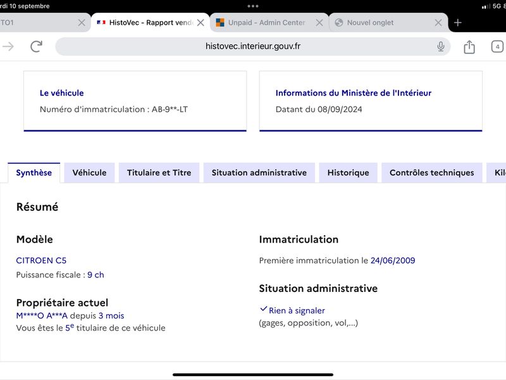Open the share sheet icon
Viewport: 506px width, 380px height.
click(x=469, y=47)
